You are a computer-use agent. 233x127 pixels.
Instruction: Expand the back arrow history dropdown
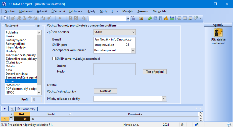click(64, 18)
